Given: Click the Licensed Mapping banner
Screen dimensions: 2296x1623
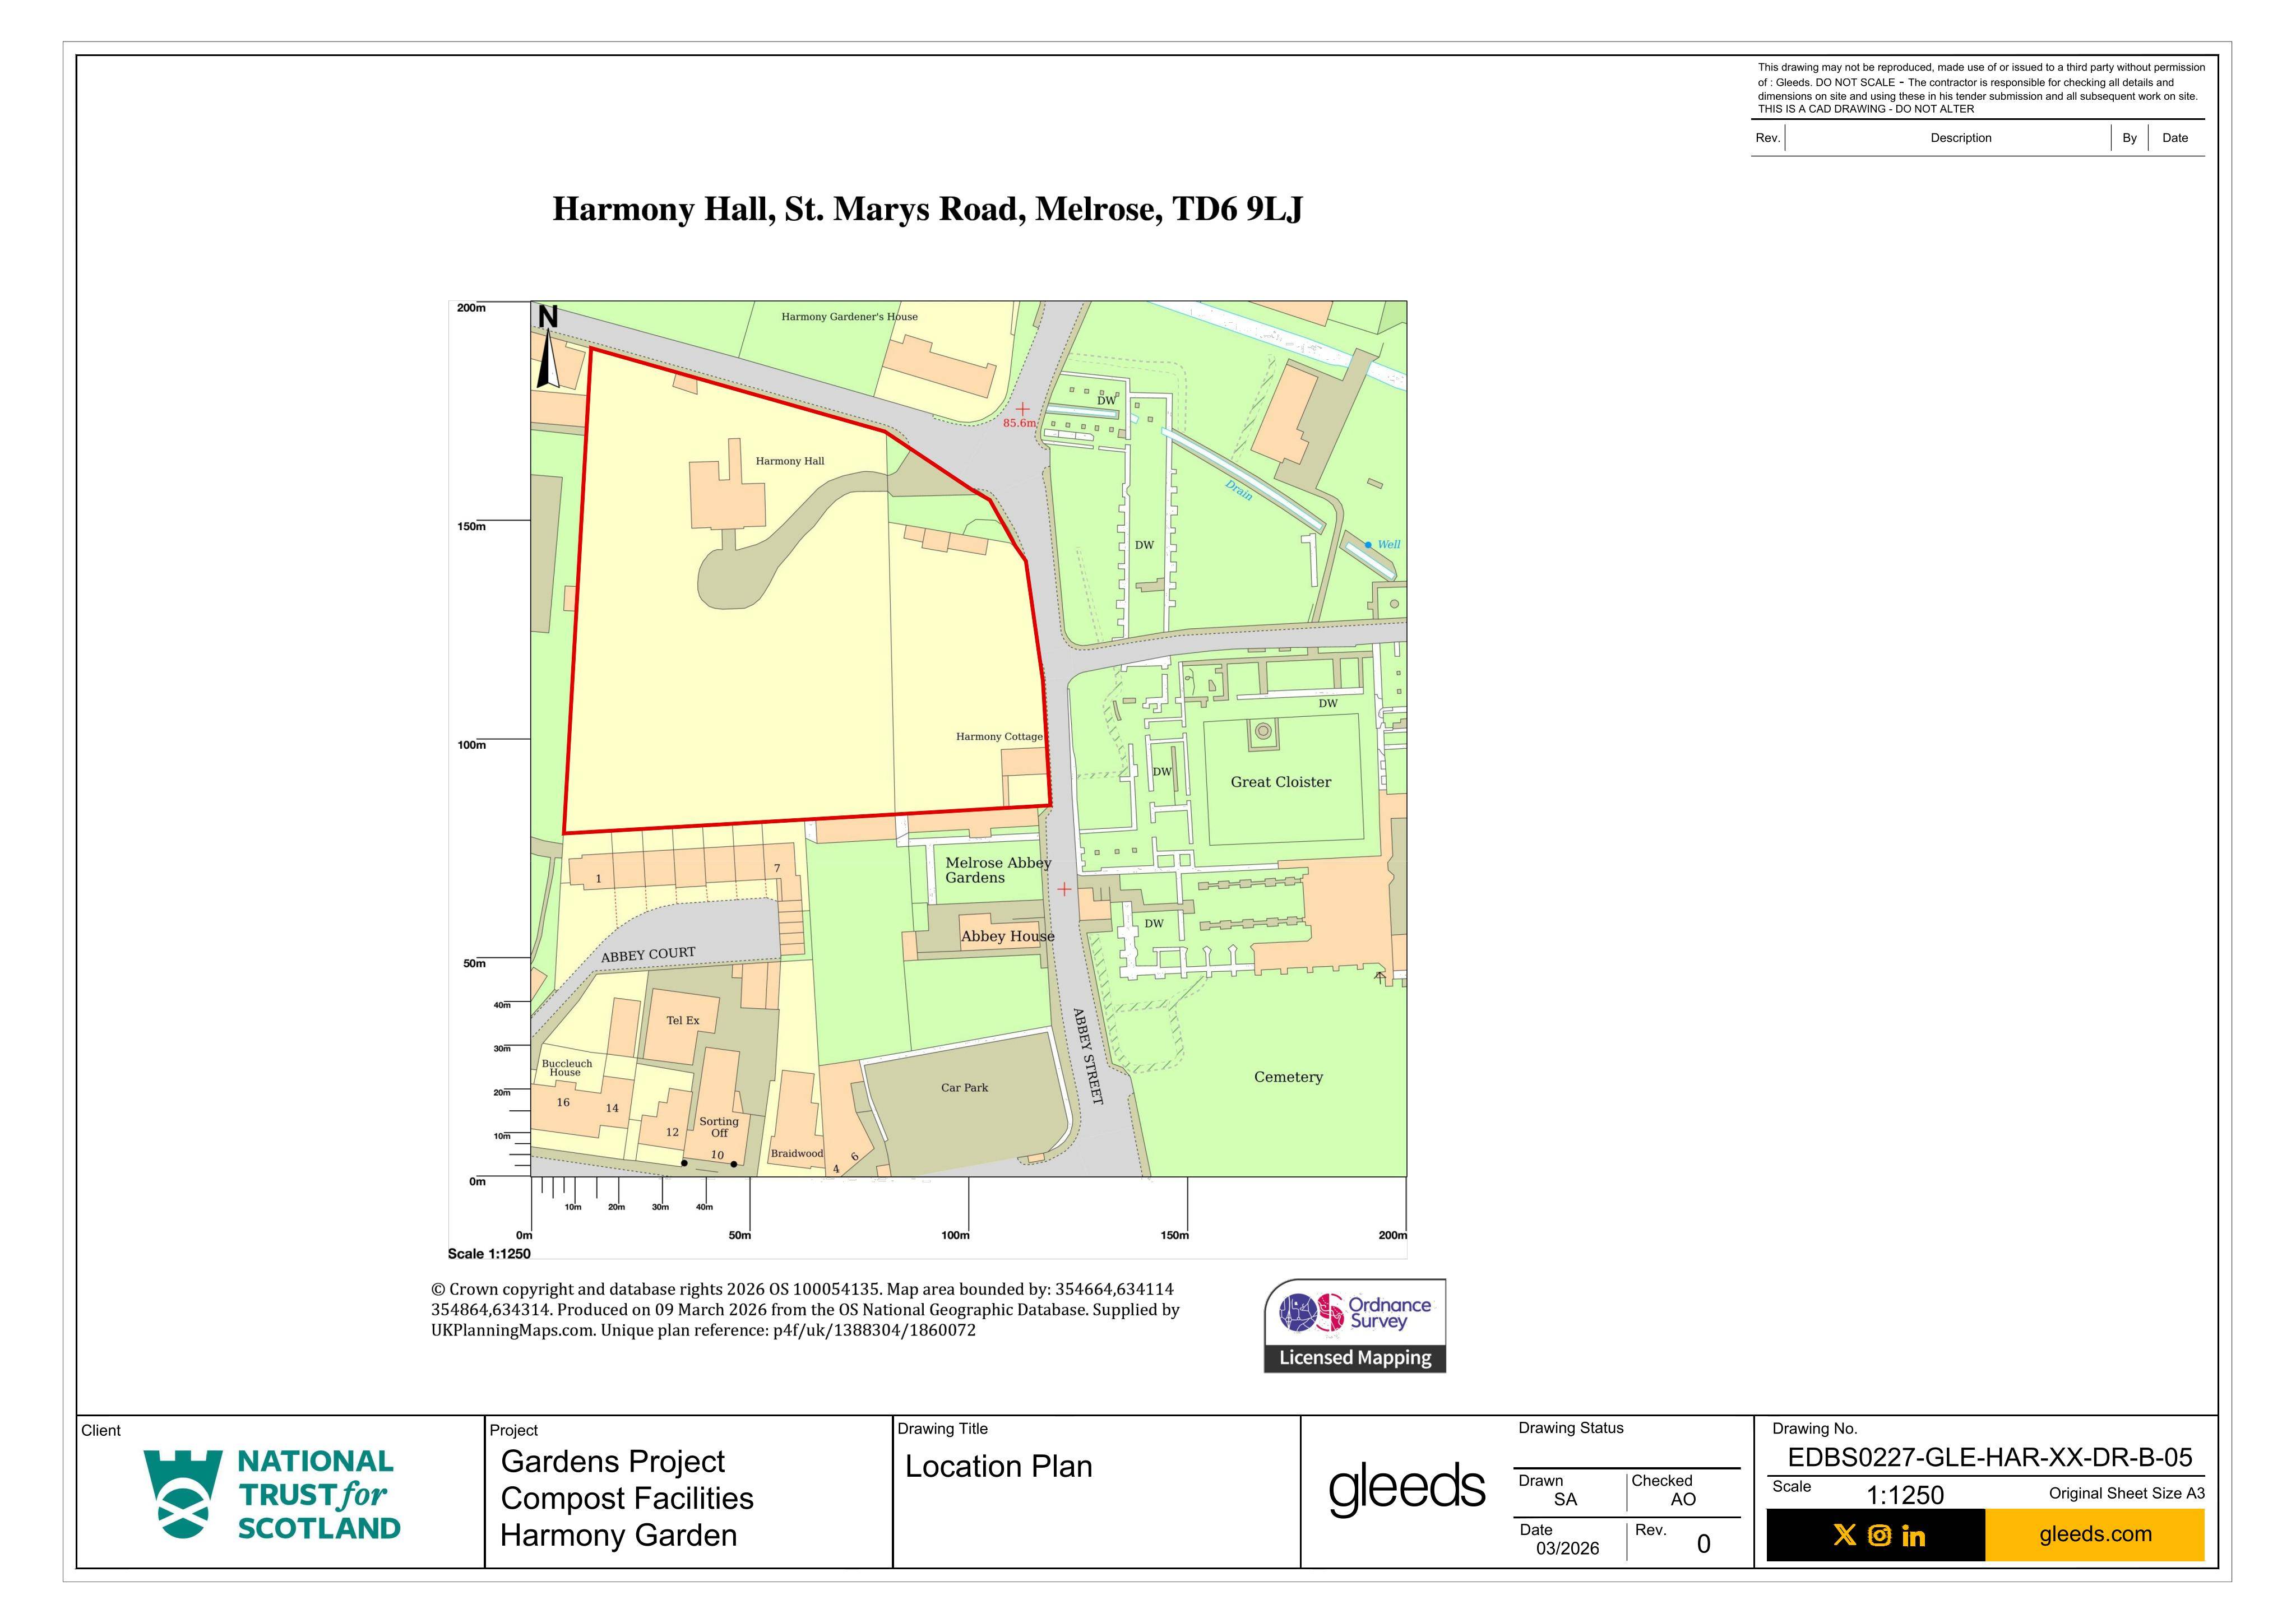Looking at the screenshot, I should coord(1355,1358).
